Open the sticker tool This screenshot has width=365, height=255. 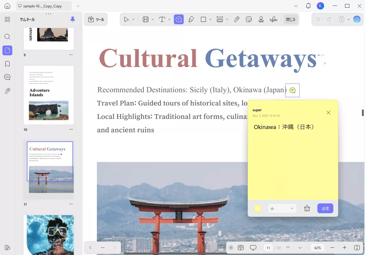[249, 19]
